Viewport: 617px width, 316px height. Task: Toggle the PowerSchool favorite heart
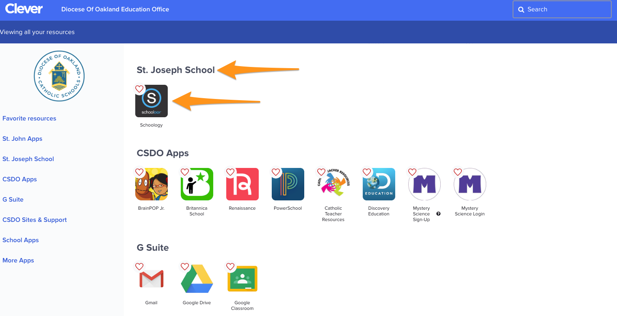point(276,172)
